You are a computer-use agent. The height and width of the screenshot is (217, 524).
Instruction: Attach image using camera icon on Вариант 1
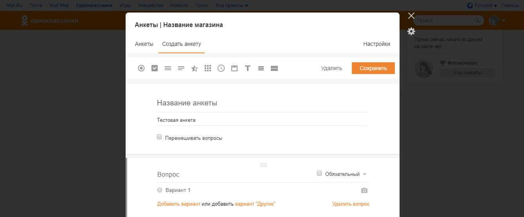coord(364,190)
